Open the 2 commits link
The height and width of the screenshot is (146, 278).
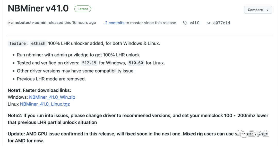click(x=115, y=23)
